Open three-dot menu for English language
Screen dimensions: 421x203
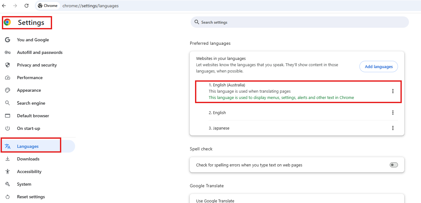pos(393,113)
